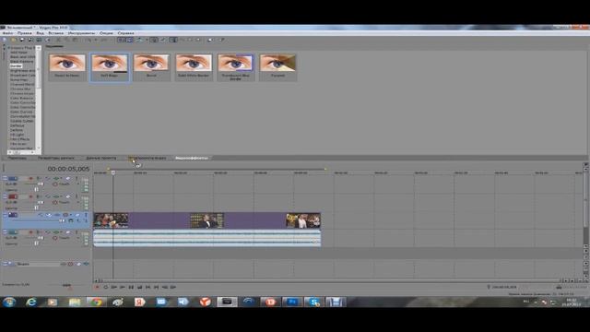Click the Cut toolbar icon
The width and height of the screenshot is (590, 332).
coord(58,40)
